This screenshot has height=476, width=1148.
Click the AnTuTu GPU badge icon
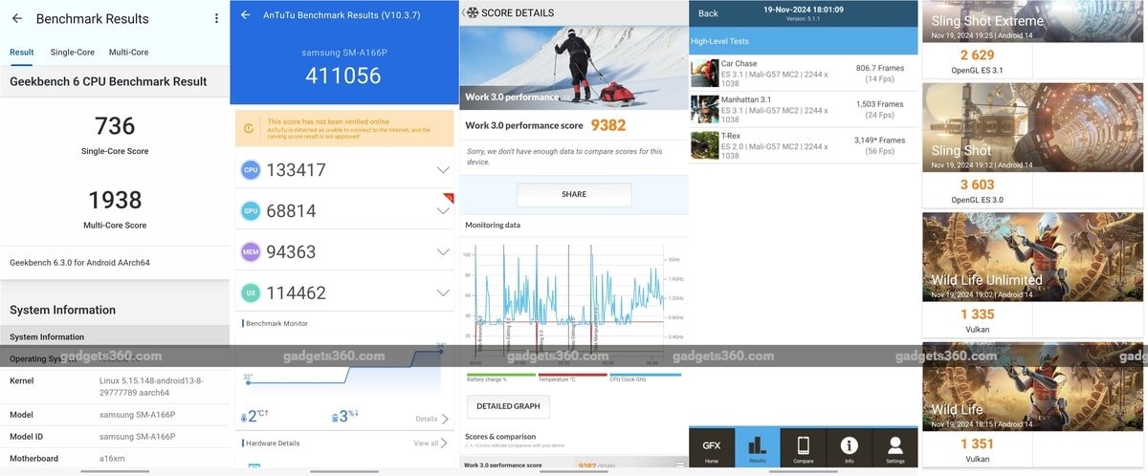pos(251,211)
